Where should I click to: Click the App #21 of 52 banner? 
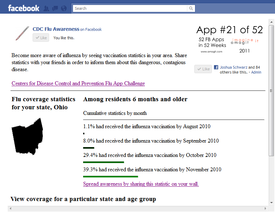[x=229, y=39]
